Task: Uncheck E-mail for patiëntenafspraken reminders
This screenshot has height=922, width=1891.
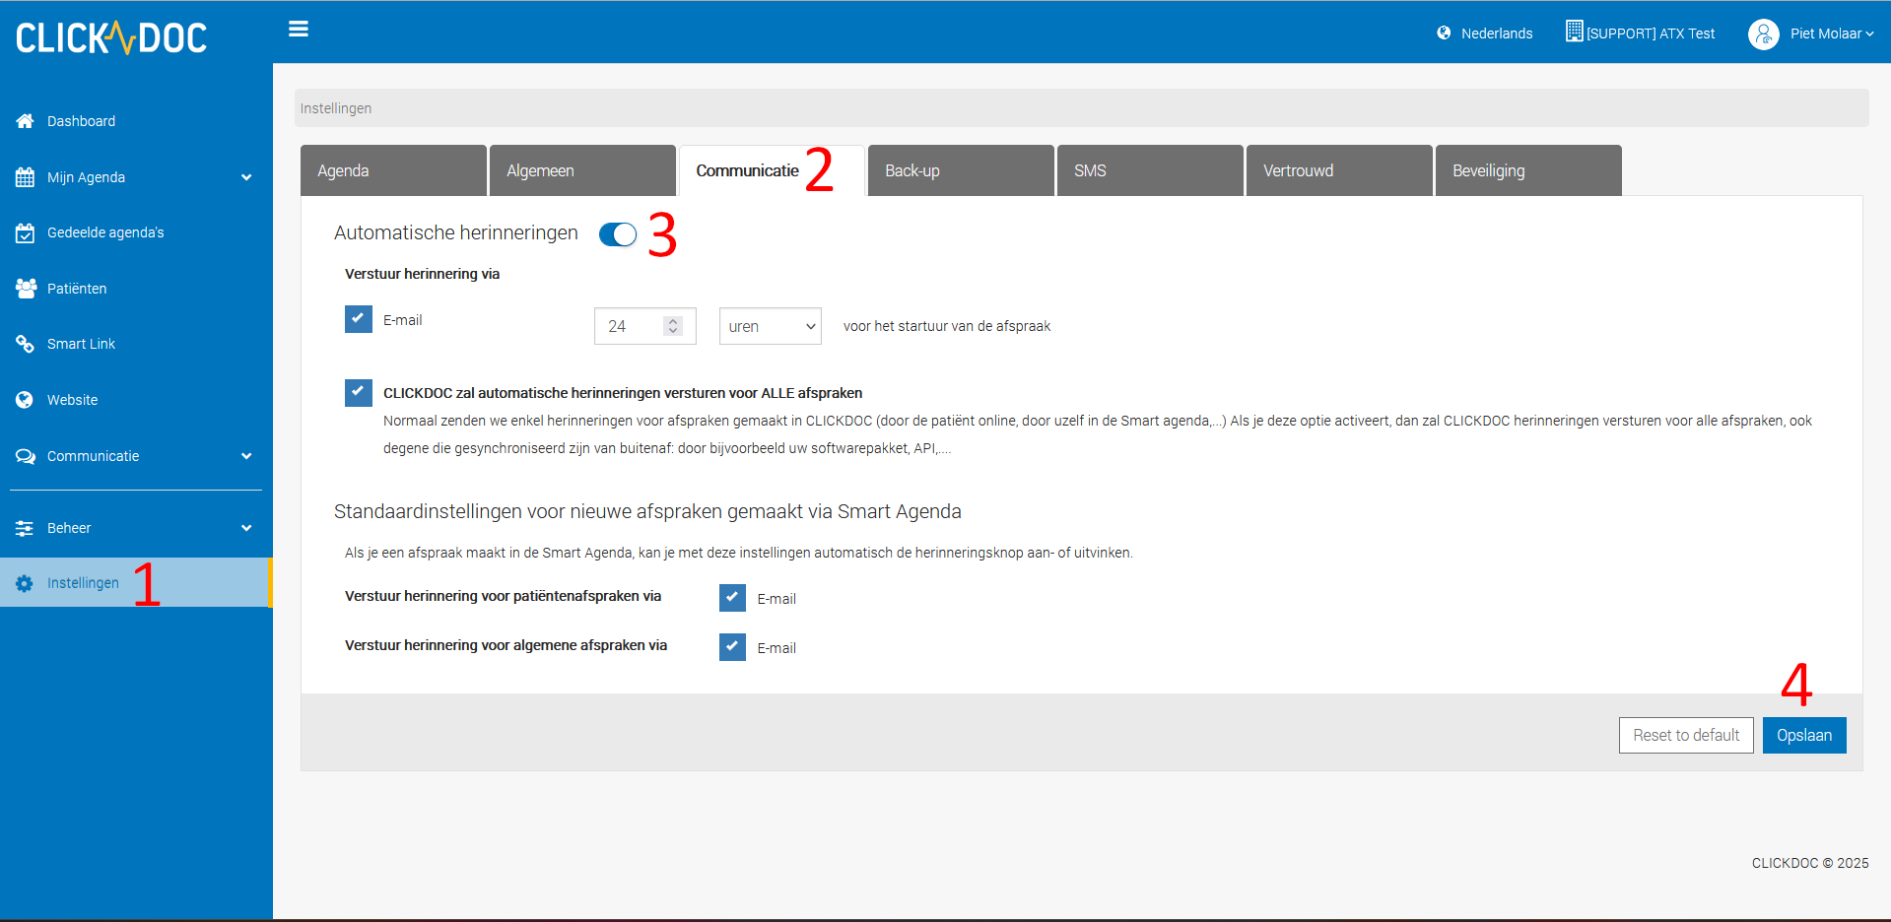Action: (x=732, y=598)
